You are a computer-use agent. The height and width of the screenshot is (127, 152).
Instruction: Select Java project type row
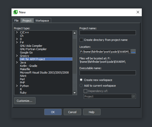(x=23, y=62)
